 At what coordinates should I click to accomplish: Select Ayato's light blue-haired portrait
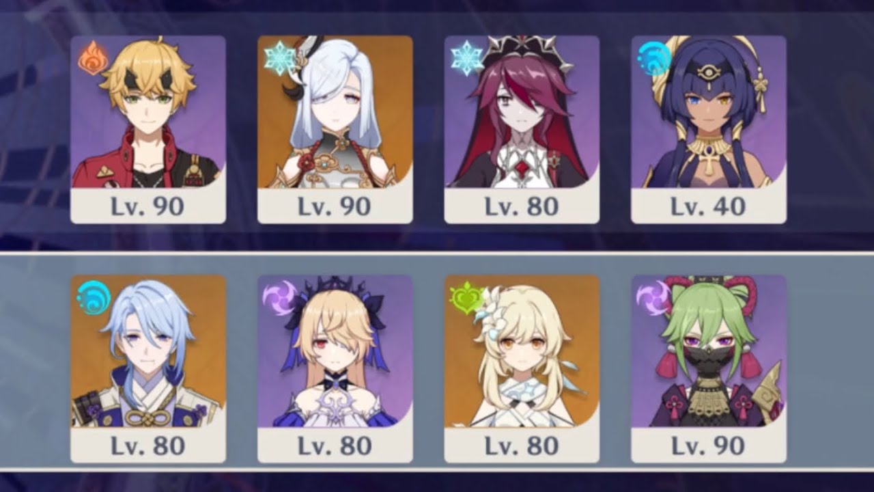(148, 351)
